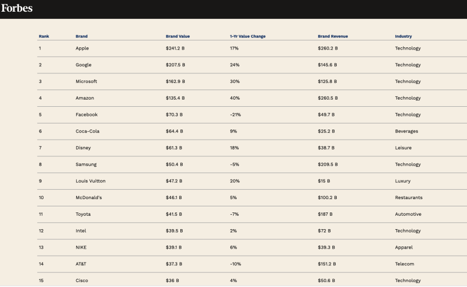Image resolution: width=467 pixels, height=287 pixels.
Task: Click Disney in the brand column
Action: click(83, 148)
